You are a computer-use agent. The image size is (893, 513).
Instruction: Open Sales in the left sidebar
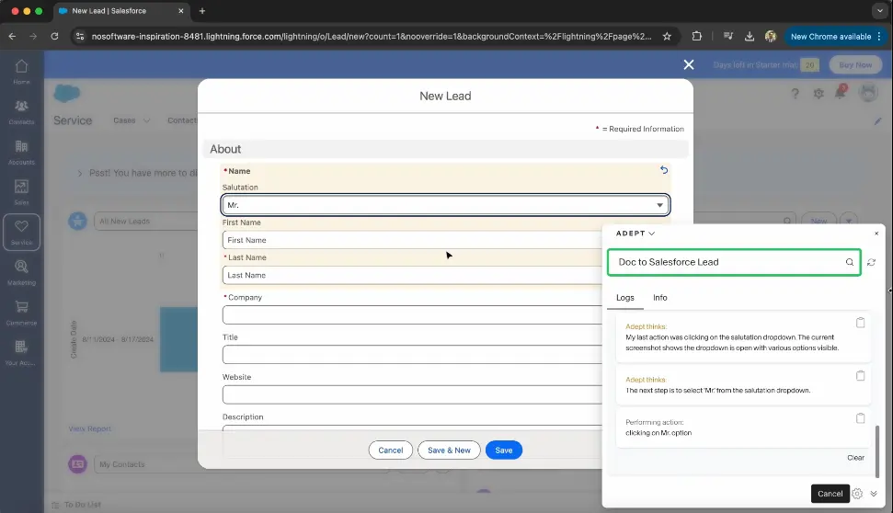tap(21, 192)
